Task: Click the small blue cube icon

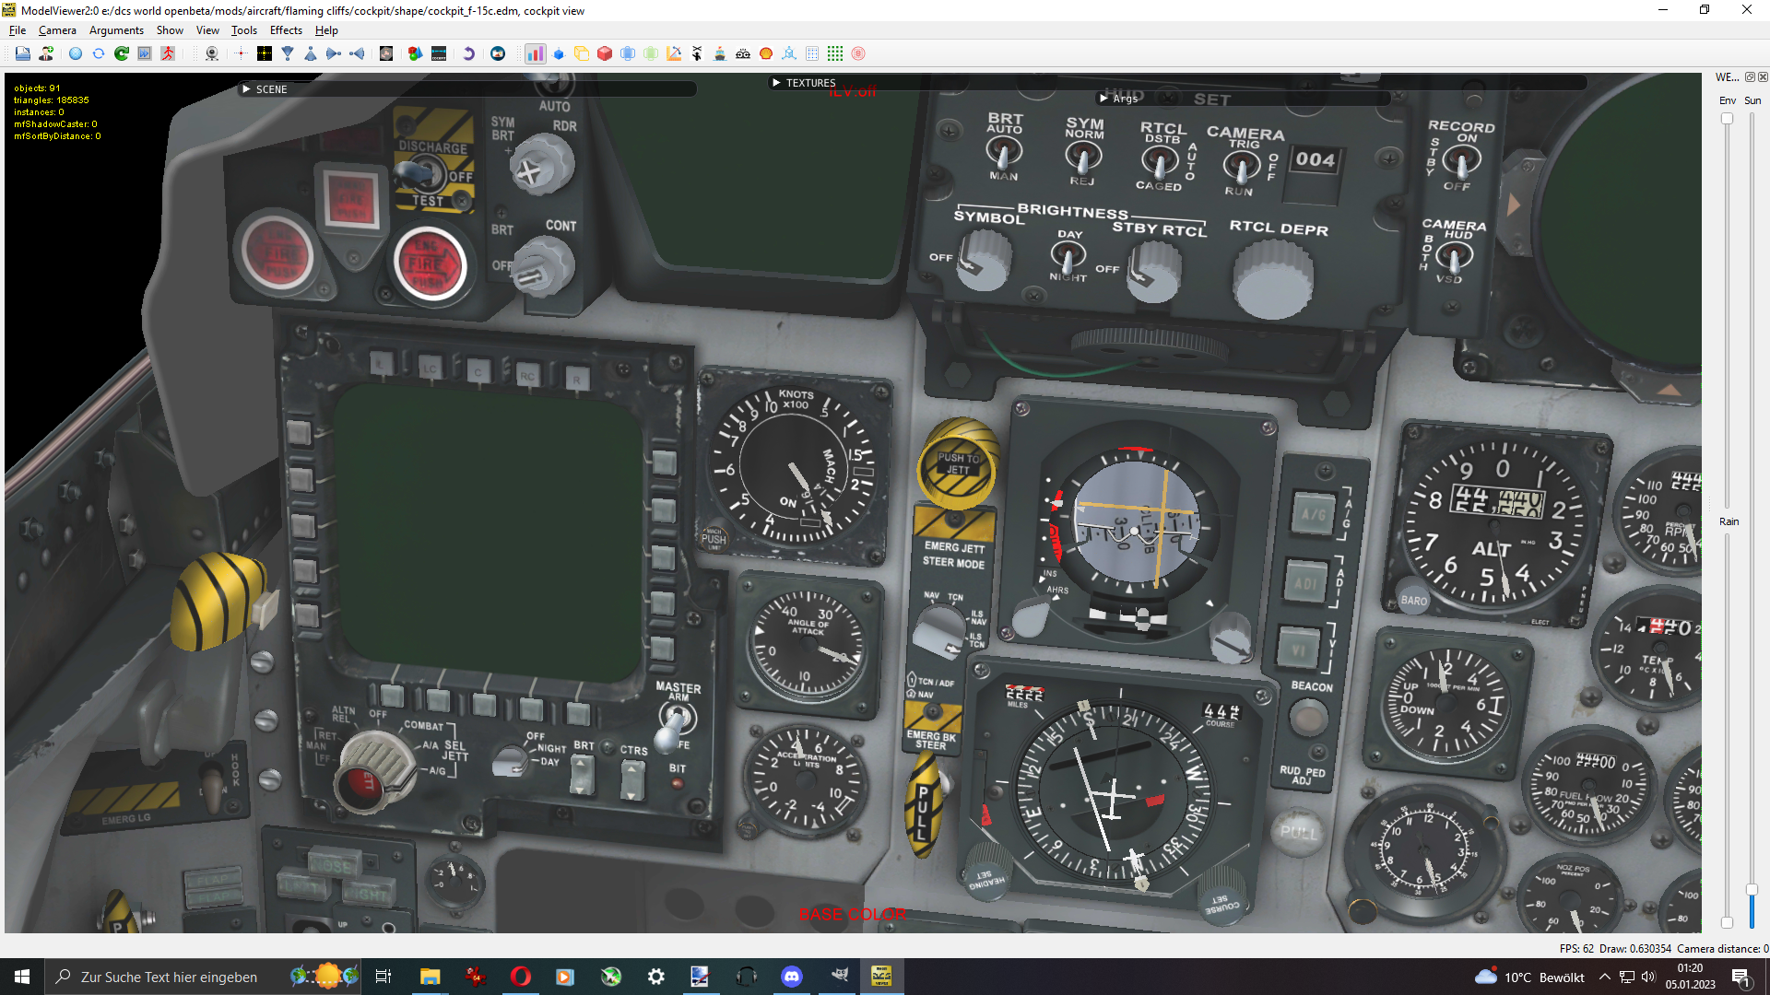Action: point(559,53)
